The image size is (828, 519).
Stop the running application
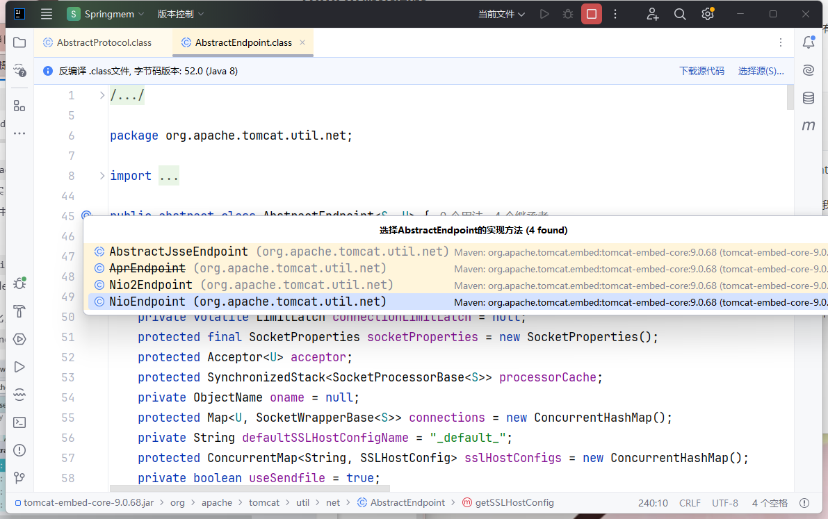pos(592,14)
